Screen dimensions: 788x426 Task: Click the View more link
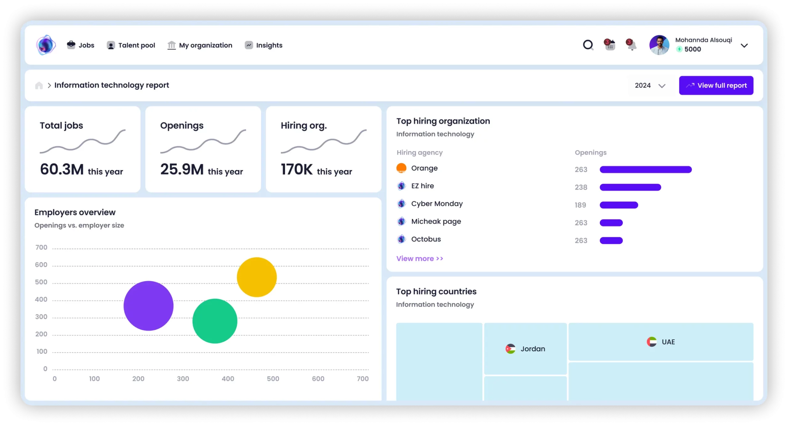(420, 259)
